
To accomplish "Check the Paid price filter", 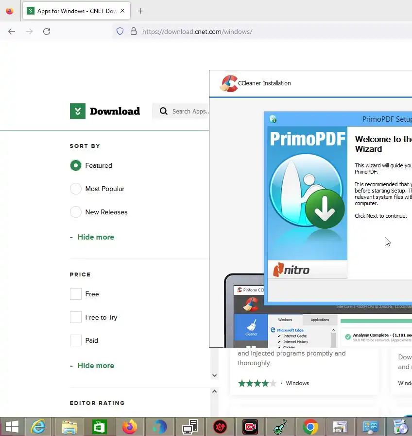I will point(75,340).
